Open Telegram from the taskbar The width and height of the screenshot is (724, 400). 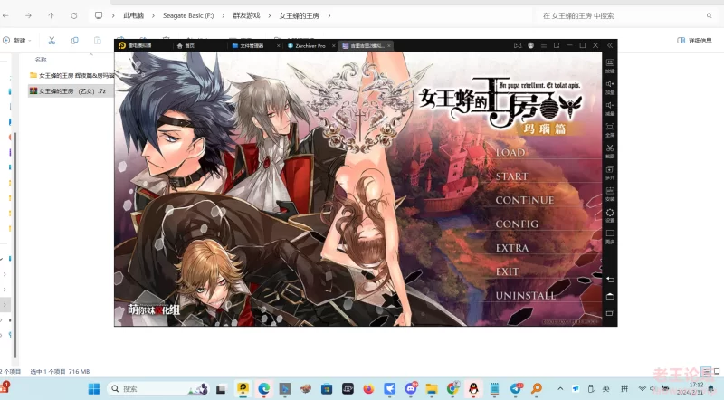pyautogui.click(x=516, y=389)
